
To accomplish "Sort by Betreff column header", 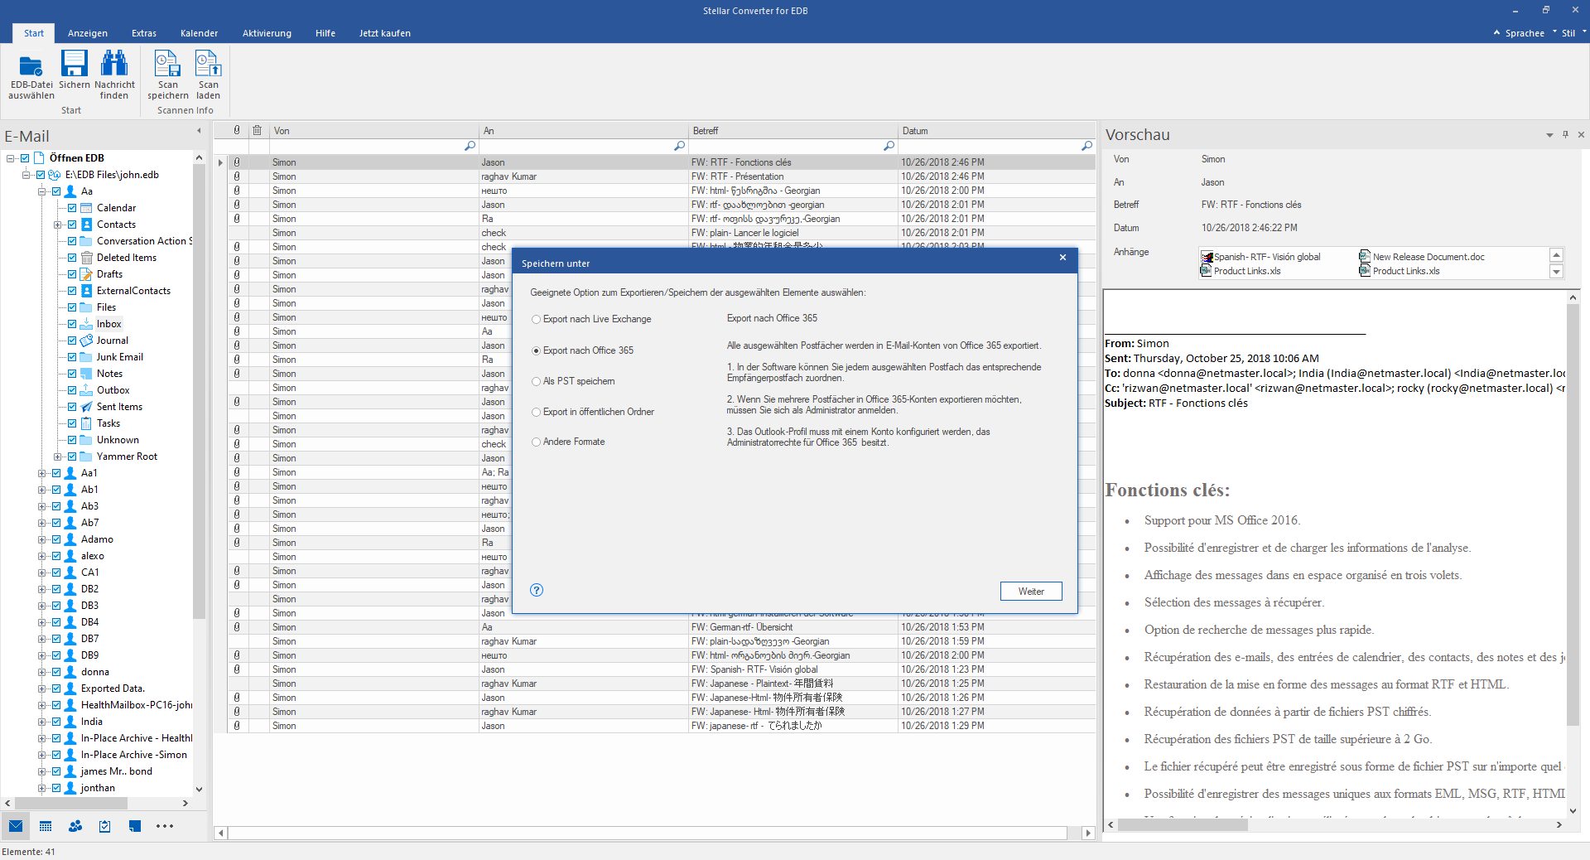I will [793, 131].
